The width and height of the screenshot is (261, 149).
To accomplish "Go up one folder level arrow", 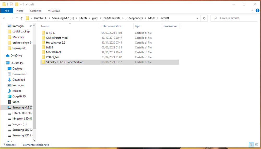I will (22, 18).
